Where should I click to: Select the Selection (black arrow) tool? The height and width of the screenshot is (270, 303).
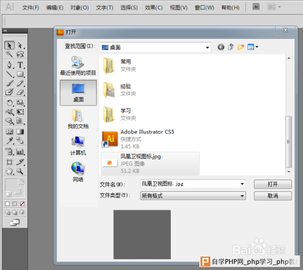point(9,45)
